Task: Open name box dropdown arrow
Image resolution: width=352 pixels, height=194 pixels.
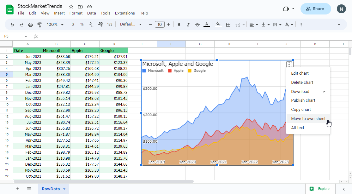Action: pos(26,37)
